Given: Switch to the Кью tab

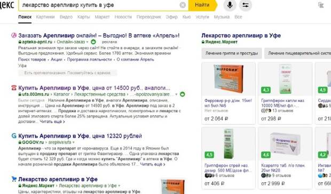Looking at the screenshot, I should tap(187, 17).
